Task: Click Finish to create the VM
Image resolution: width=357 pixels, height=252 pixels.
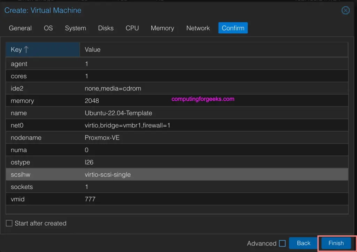Action: [x=336, y=243]
